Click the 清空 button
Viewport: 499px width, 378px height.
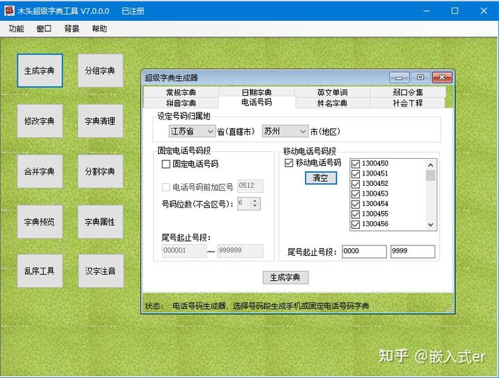tap(321, 178)
